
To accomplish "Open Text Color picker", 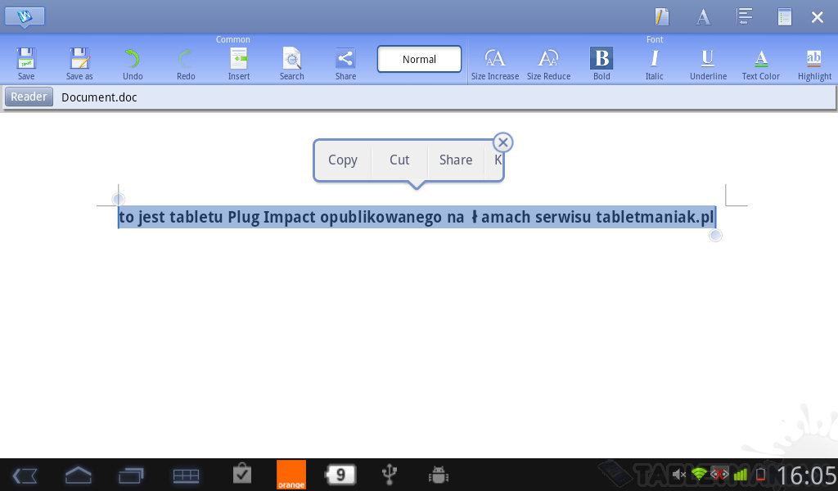I will tap(761, 62).
